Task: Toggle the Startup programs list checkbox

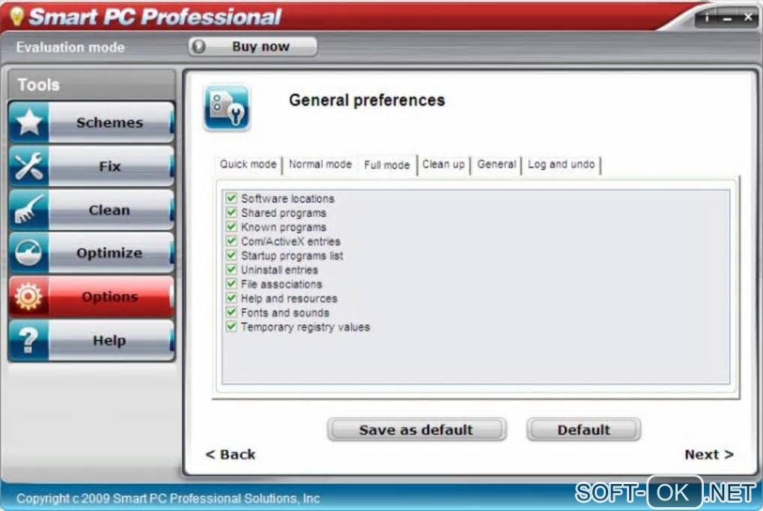Action: (231, 255)
